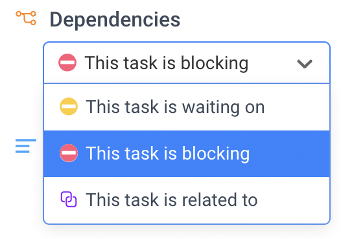This screenshot has height=239, width=341.
Task: Click the yellow waiting-on circle icon
Action: coord(69,107)
